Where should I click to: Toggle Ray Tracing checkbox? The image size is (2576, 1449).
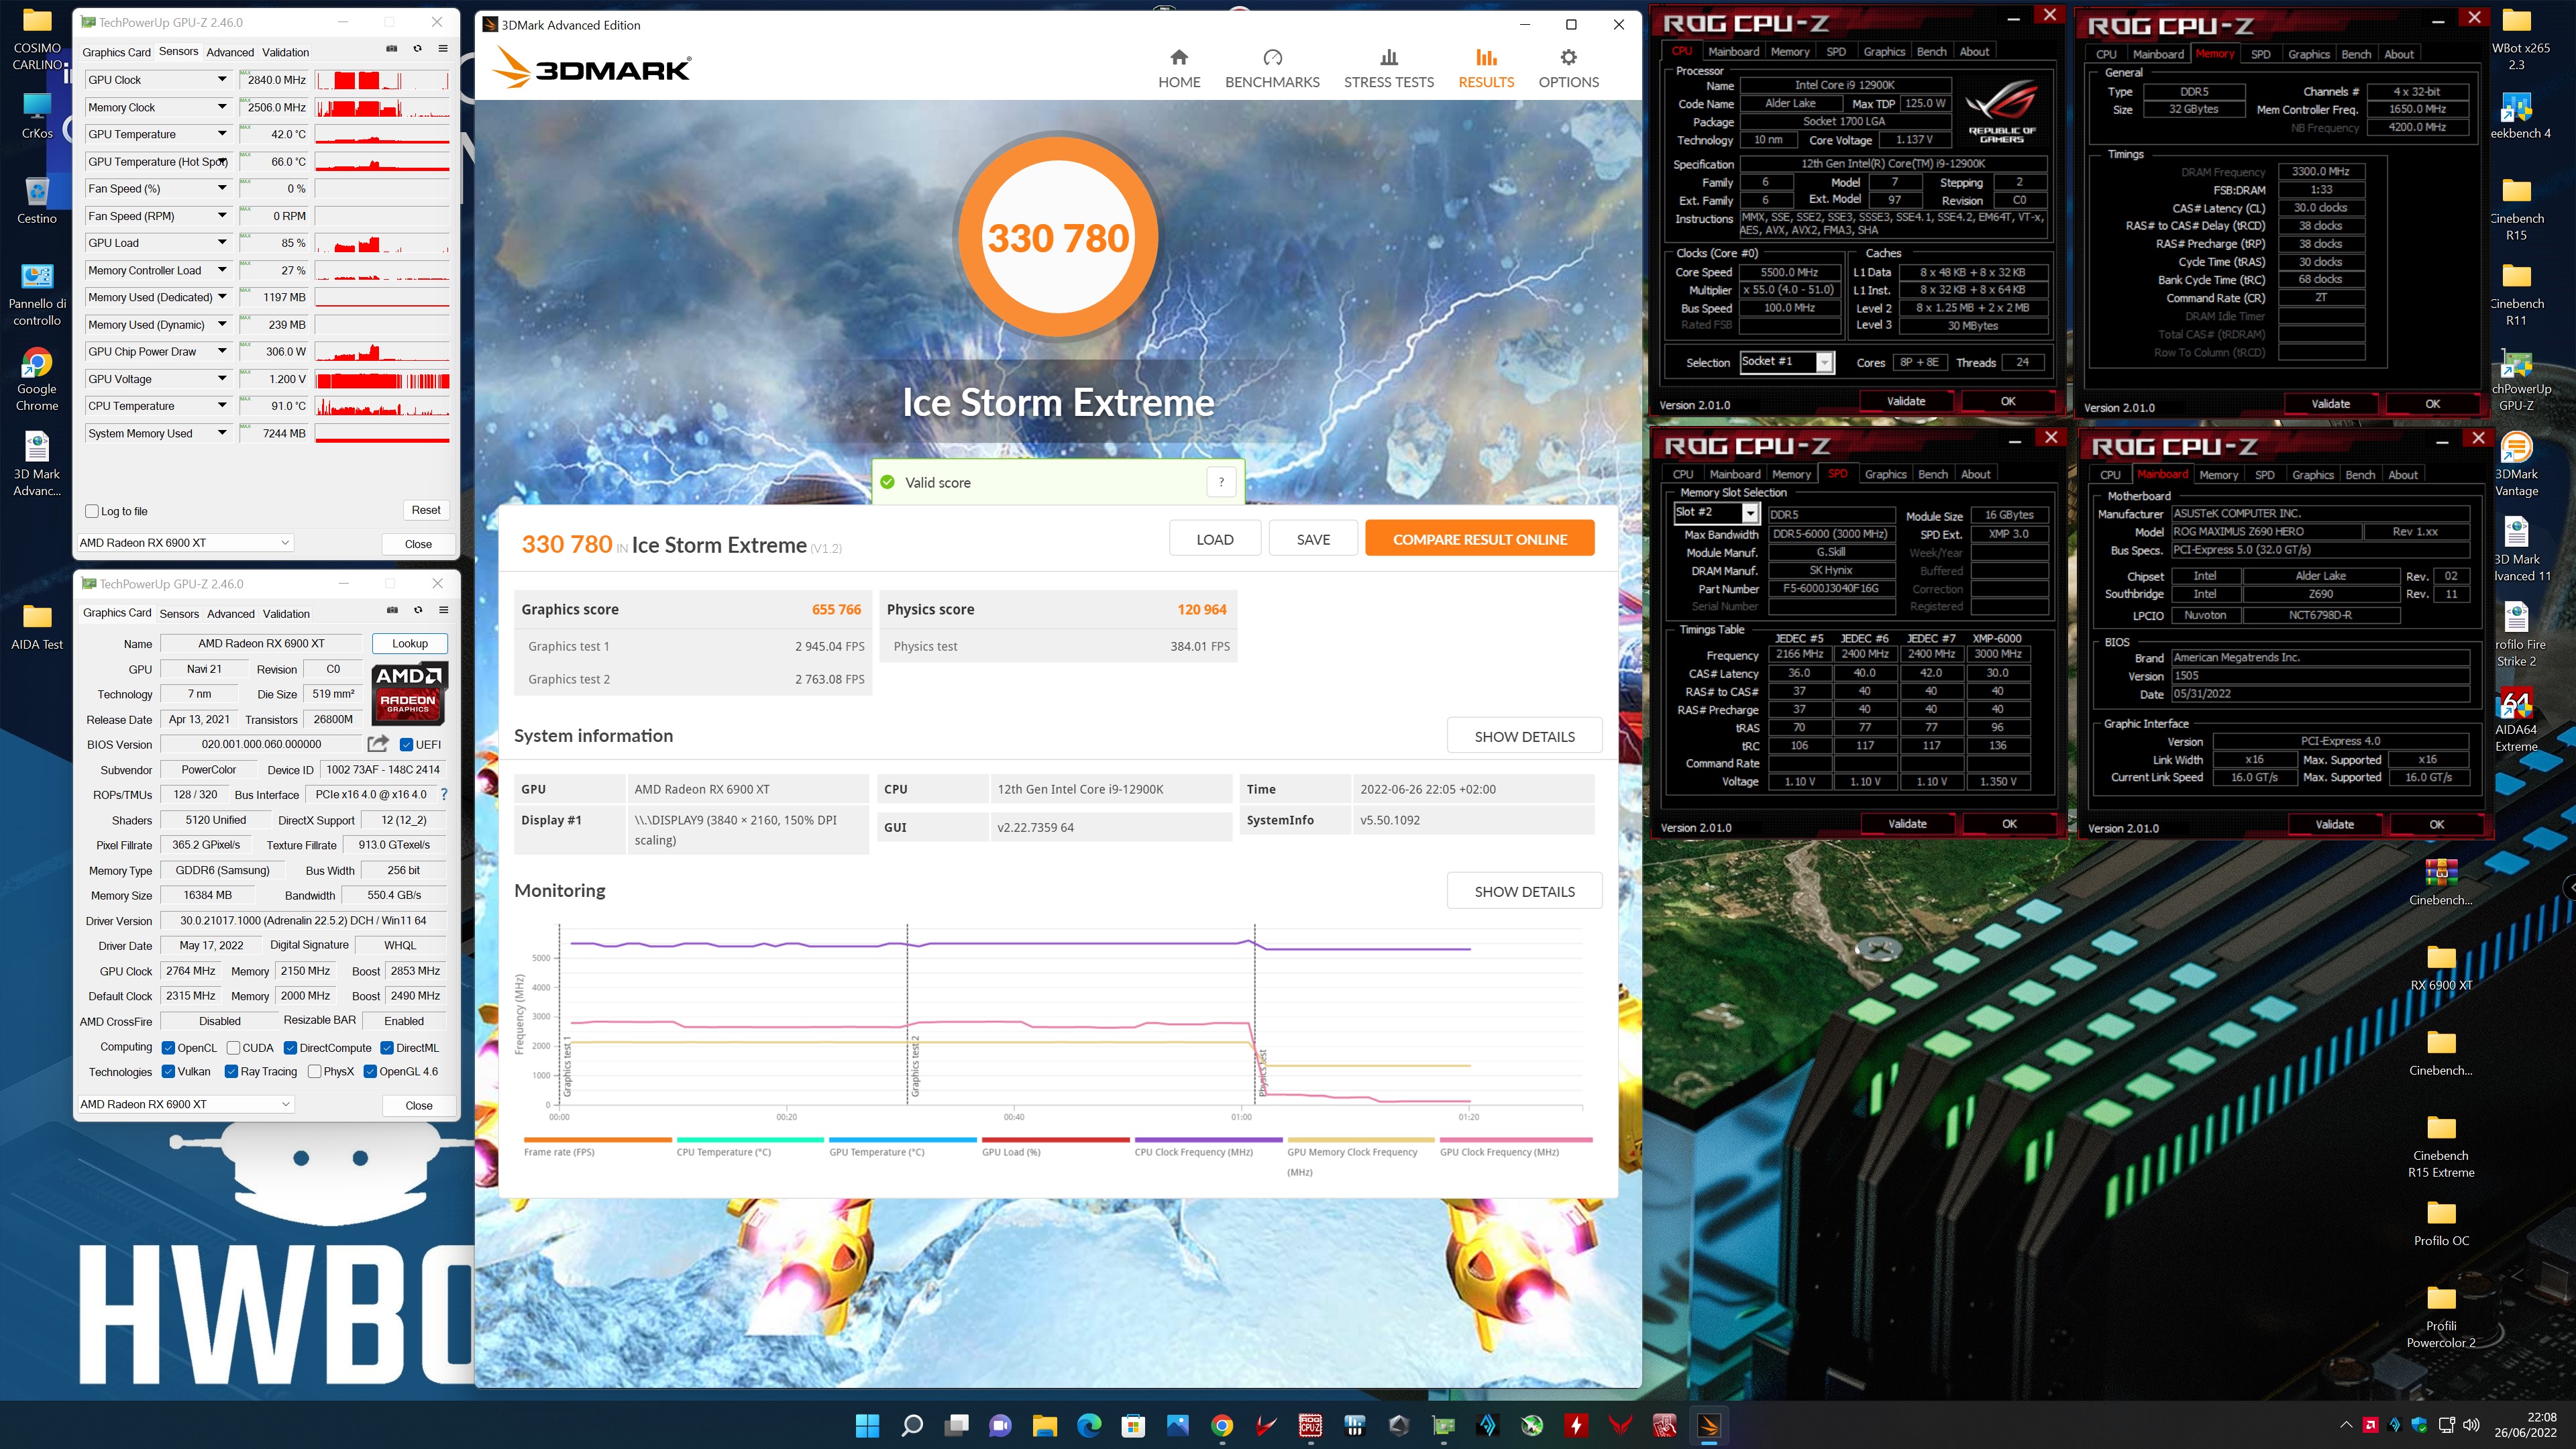(x=231, y=1071)
